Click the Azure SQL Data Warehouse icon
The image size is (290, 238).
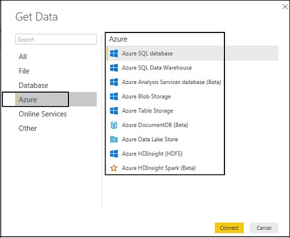coord(114,68)
